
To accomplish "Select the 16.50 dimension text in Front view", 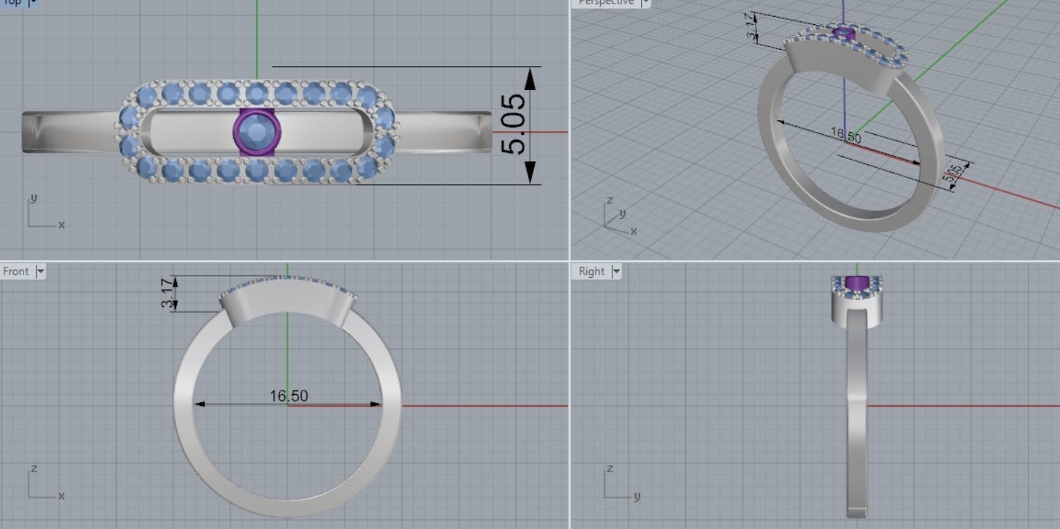I will pos(289,396).
